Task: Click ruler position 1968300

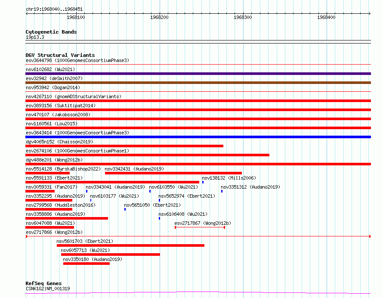Action: [243, 17]
